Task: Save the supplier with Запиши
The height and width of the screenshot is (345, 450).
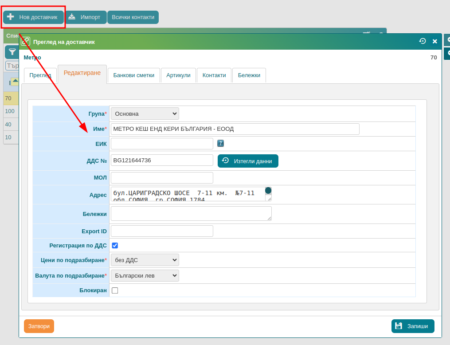Action: pyautogui.click(x=413, y=326)
